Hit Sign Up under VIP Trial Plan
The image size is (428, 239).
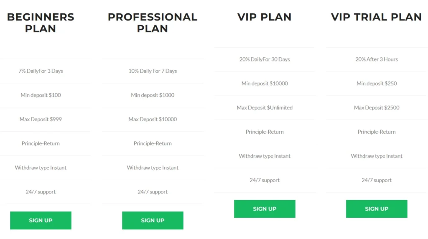tap(377, 208)
